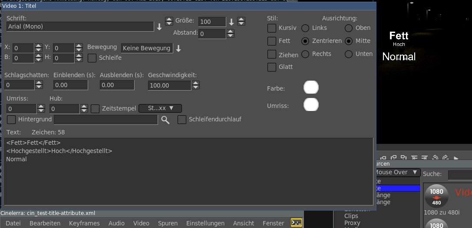Click the play arrow icon in toolbar
Image resolution: width=472 pixels, height=228 pixels.
(457, 158)
